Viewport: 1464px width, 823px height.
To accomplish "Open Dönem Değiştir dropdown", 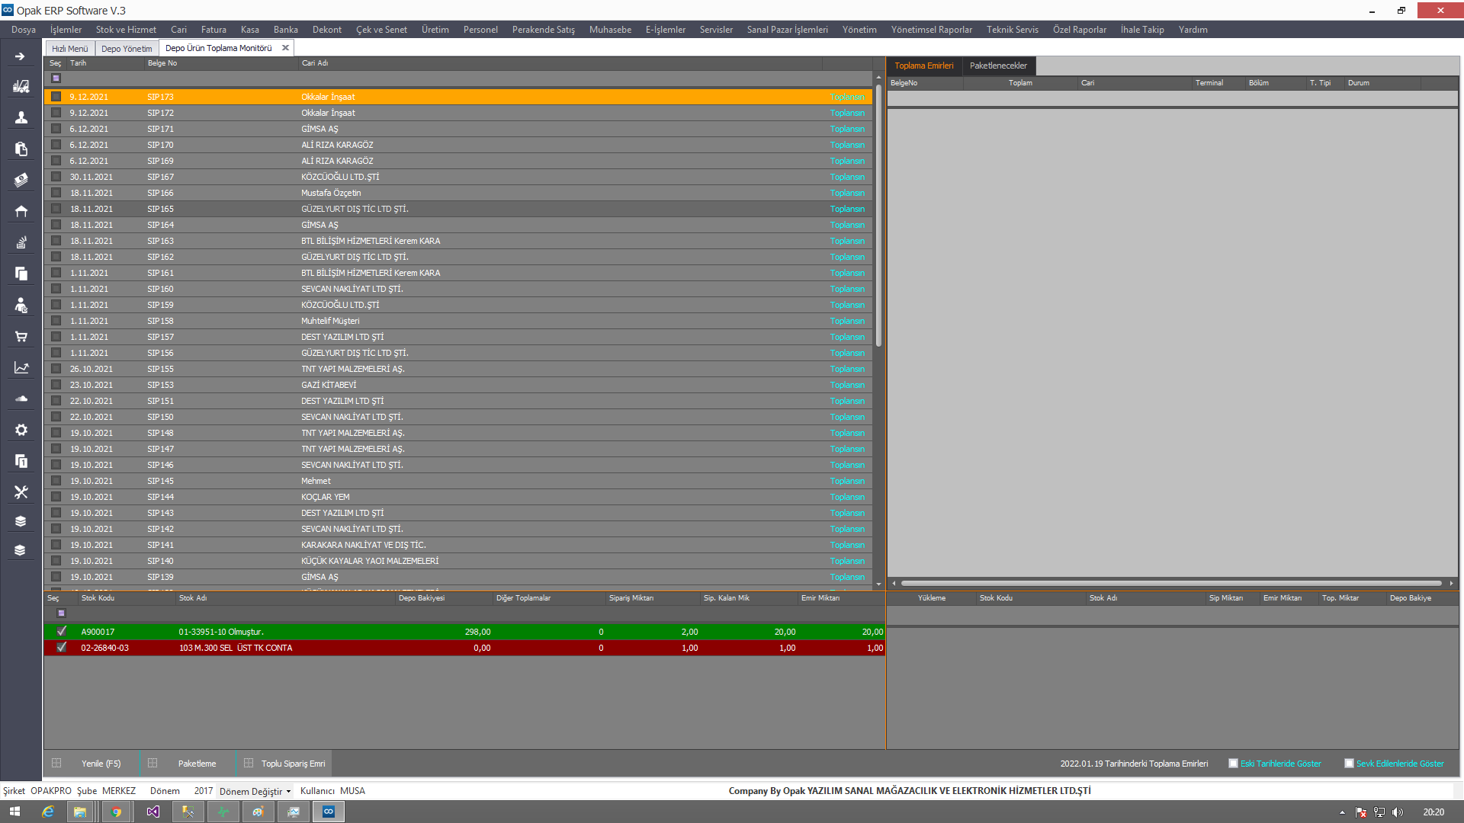I will (255, 791).
